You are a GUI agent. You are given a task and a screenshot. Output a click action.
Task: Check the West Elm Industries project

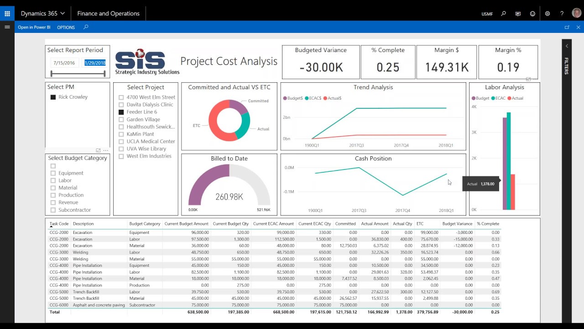click(x=121, y=156)
